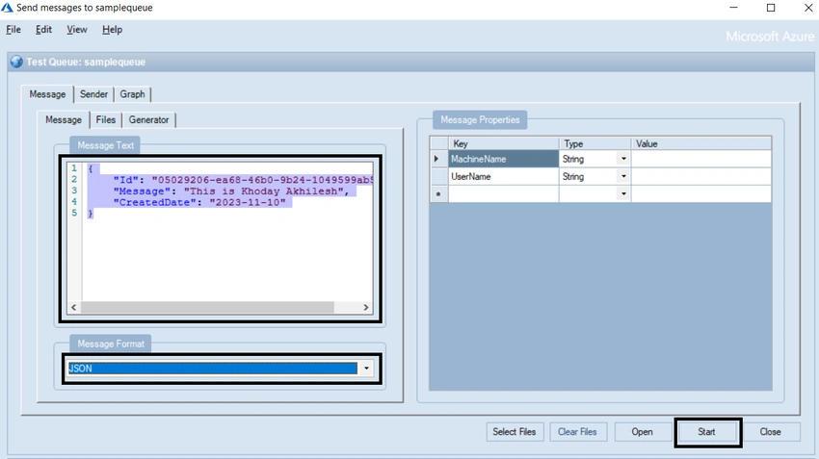Click the UserName key cell
819x459 pixels.
point(503,176)
